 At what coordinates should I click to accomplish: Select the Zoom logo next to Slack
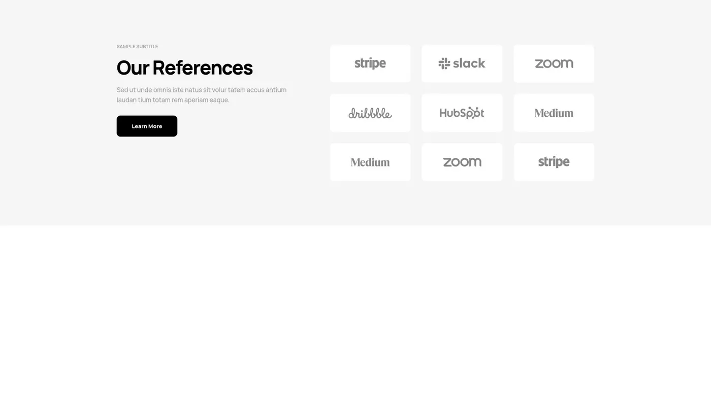554,63
